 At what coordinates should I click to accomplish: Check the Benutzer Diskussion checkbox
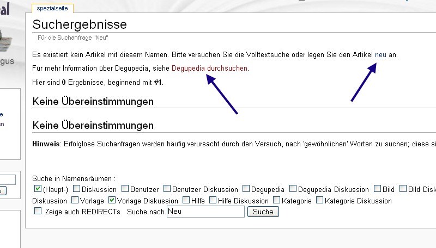pos(167,189)
